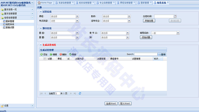199x112 pixels.
Task: Click the red 删除 delete icon
Action: [61, 54]
